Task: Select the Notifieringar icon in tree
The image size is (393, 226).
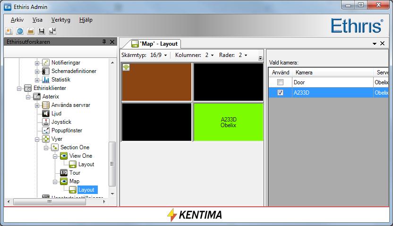Action: (46, 63)
